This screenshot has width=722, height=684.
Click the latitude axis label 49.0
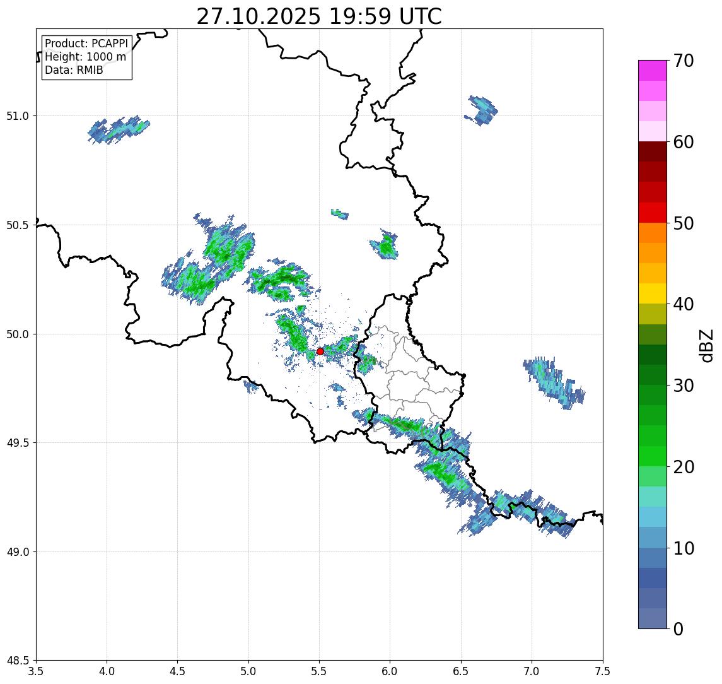click(17, 551)
